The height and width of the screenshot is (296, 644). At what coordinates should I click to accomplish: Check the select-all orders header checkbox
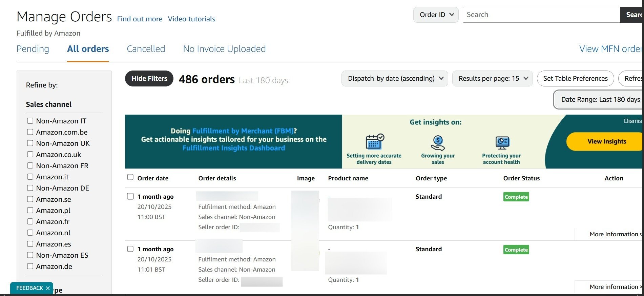pyautogui.click(x=130, y=177)
